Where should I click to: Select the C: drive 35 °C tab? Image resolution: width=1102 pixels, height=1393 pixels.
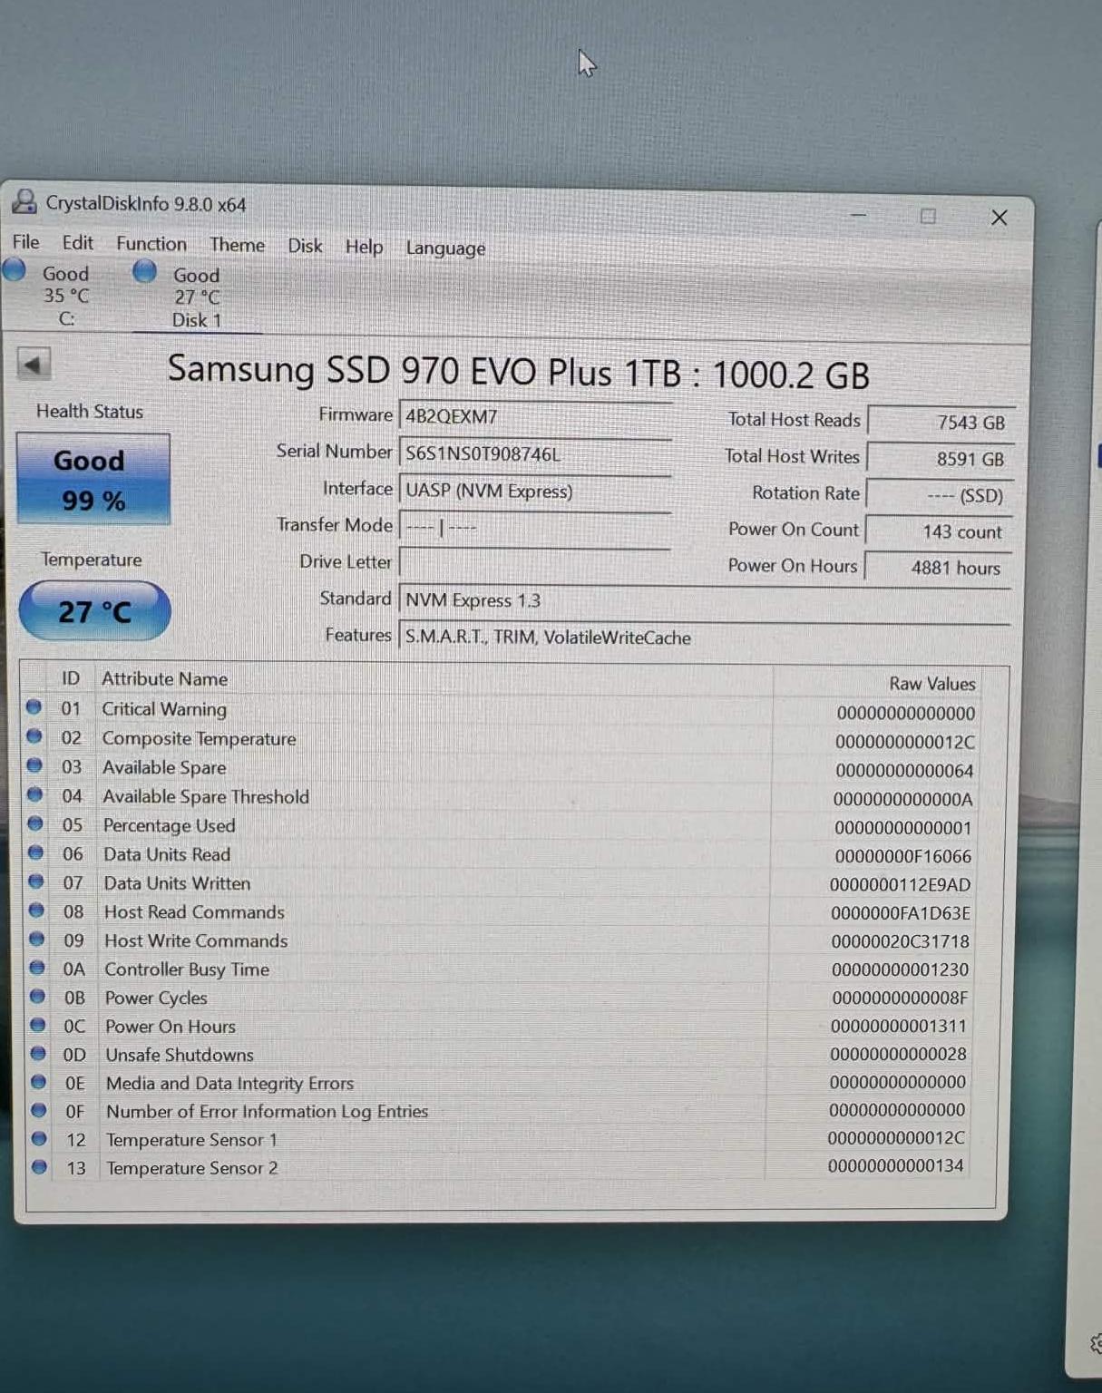66,296
